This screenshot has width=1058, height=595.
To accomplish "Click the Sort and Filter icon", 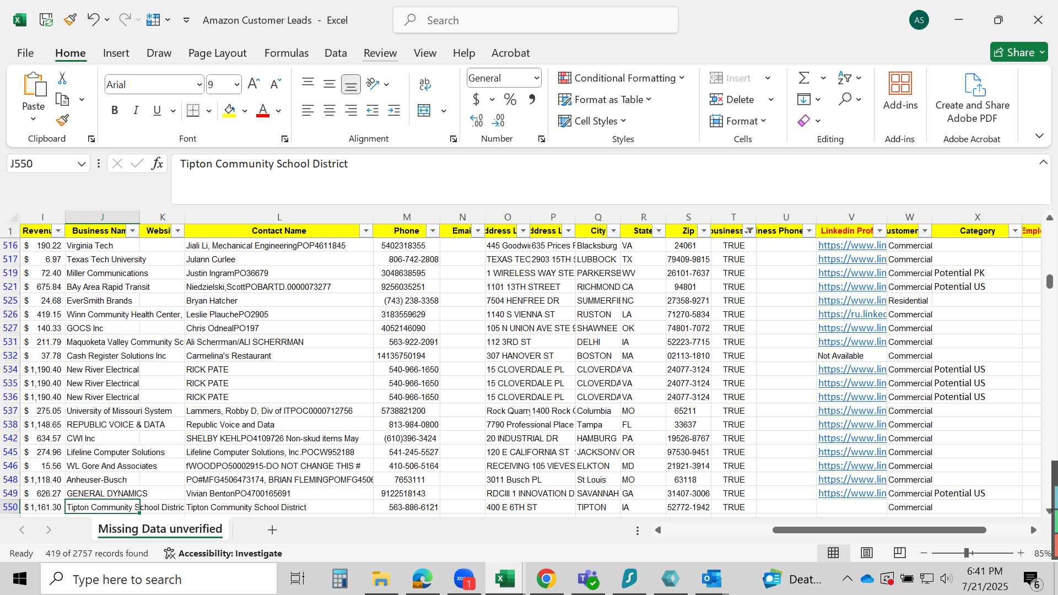I will coord(844,78).
